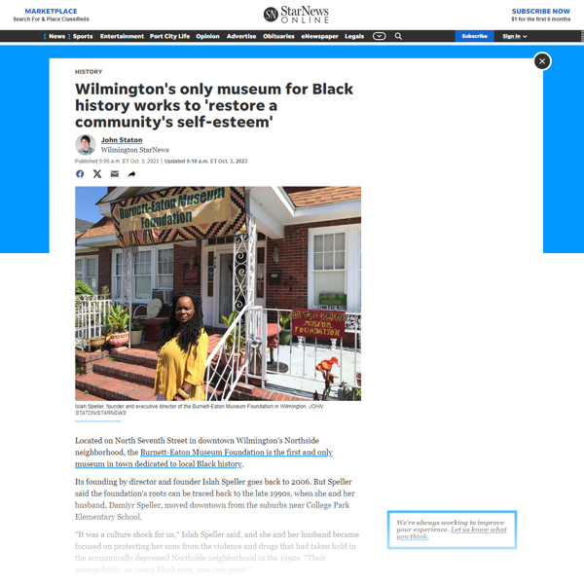This screenshot has height=584, width=584.
Task: Expand the Sign In dropdown
Action: [515, 36]
